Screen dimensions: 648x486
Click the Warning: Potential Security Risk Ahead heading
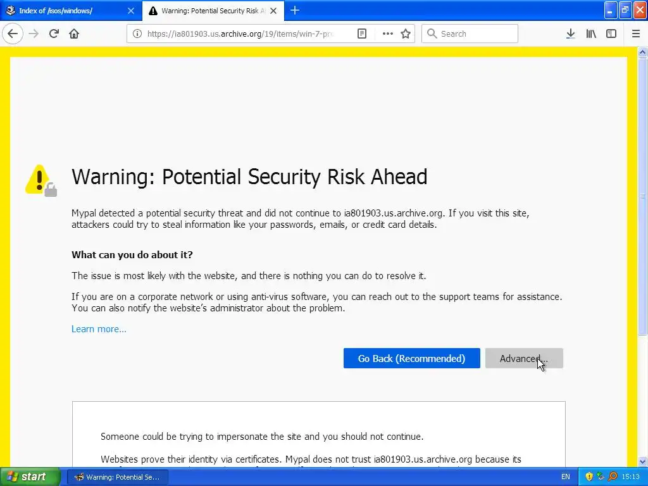pyautogui.click(x=249, y=177)
